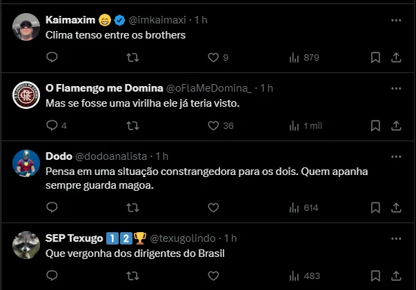Like the O Flamengo me Domina tweet
416x290 pixels.
213,125
